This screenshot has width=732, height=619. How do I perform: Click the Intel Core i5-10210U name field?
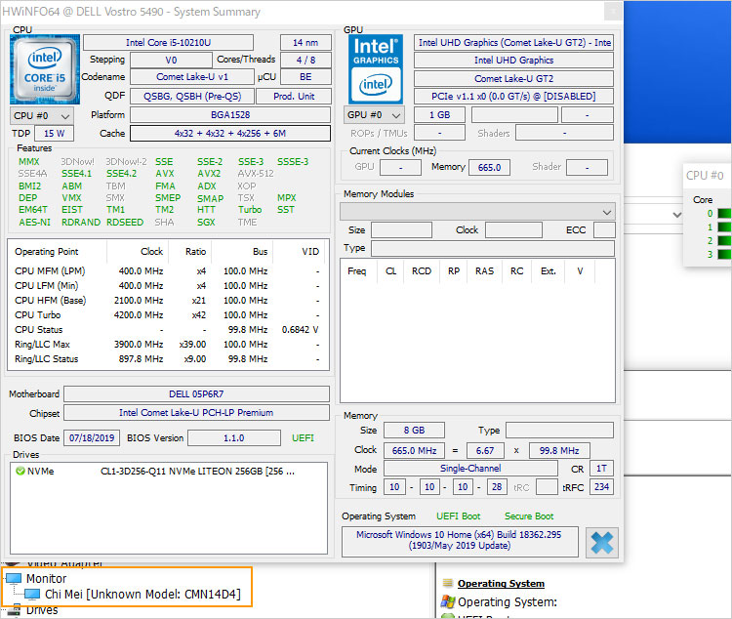(x=168, y=43)
